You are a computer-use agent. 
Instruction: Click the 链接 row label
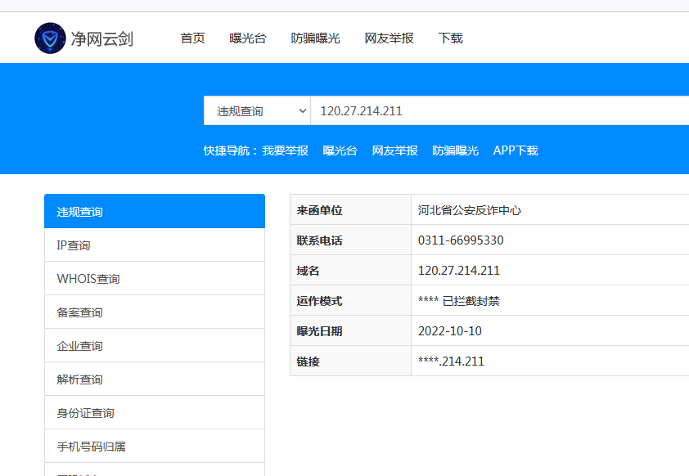point(308,361)
